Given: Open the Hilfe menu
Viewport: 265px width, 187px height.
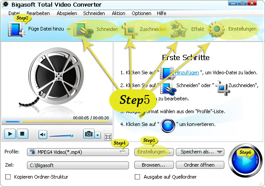Looking at the screenshot, I should click(161, 13).
